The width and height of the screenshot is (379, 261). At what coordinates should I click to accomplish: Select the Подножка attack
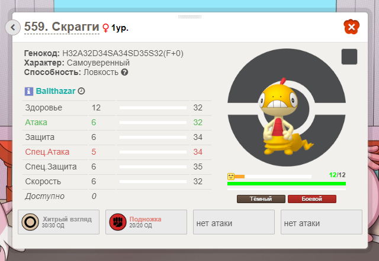(x=146, y=222)
